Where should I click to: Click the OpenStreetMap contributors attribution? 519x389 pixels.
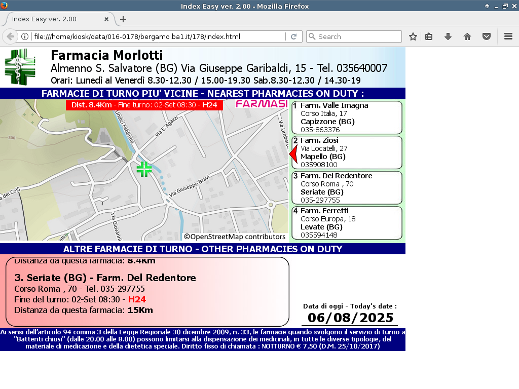(x=235, y=237)
